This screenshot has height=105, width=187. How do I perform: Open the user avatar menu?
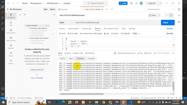coord(141,3)
